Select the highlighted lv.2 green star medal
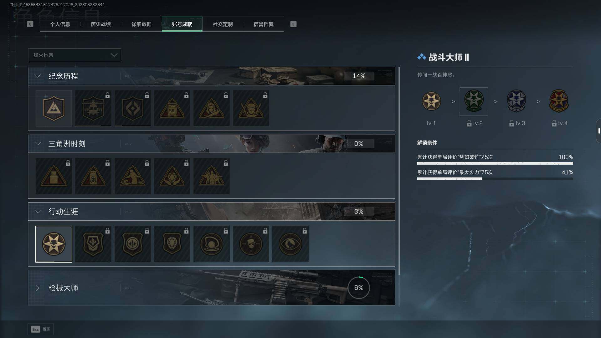The width and height of the screenshot is (601, 338). pyautogui.click(x=474, y=101)
